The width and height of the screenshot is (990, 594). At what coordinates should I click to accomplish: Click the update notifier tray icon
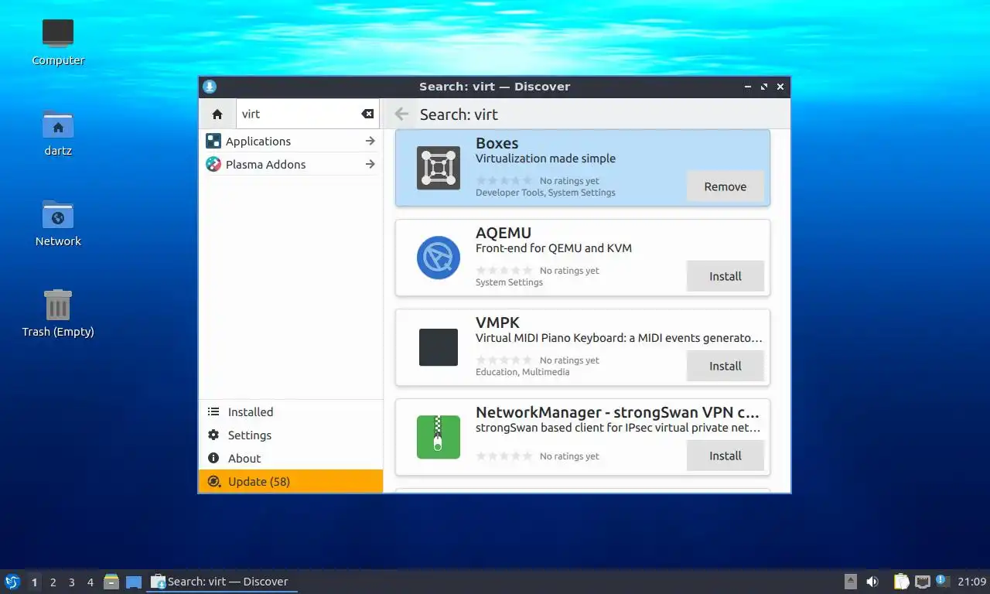pyautogui.click(x=942, y=581)
